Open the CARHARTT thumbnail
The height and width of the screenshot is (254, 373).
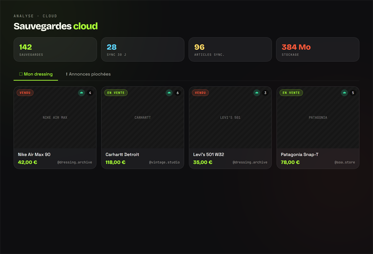click(x=142, y=118)
